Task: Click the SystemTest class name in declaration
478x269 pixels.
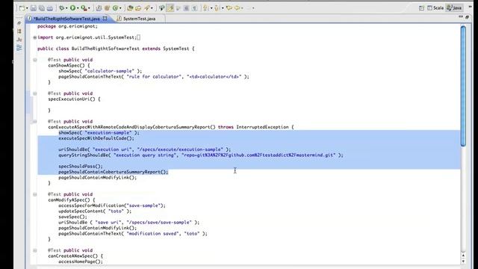Action: click(176, 49)
